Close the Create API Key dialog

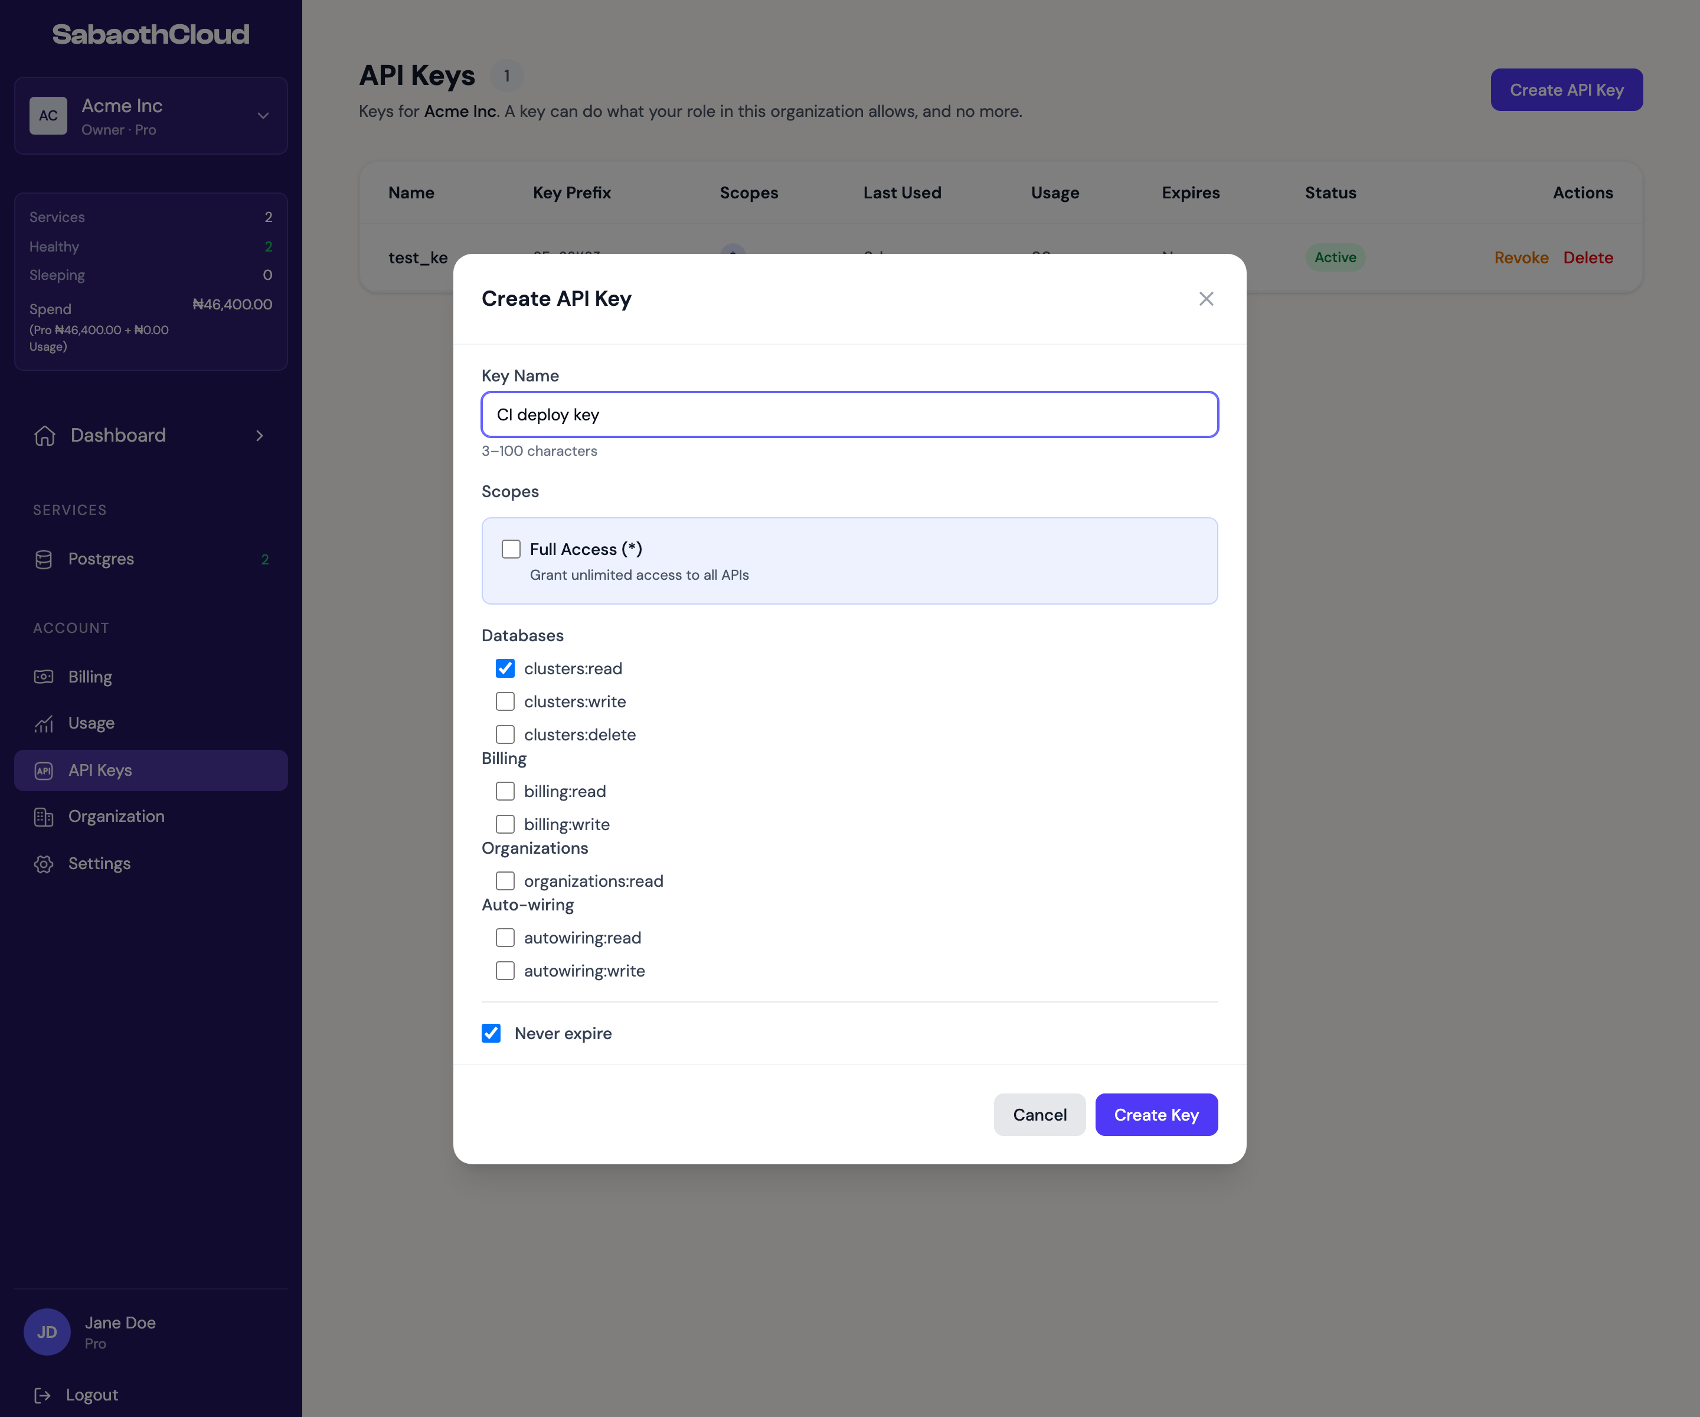[x=1205, y=299]
